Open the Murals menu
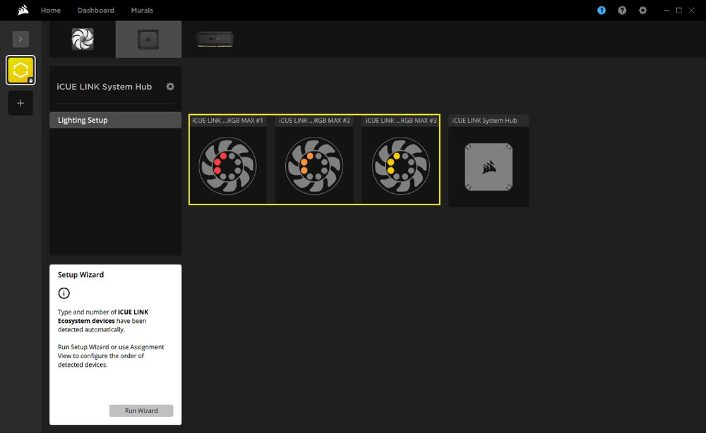The width and height of the screenshot is (706, 433). pos(141,10)
